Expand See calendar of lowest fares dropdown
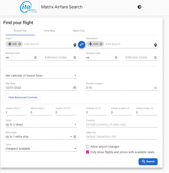This screenshot has height=173, width=169. pyautogui.click(x=41, y=76)
